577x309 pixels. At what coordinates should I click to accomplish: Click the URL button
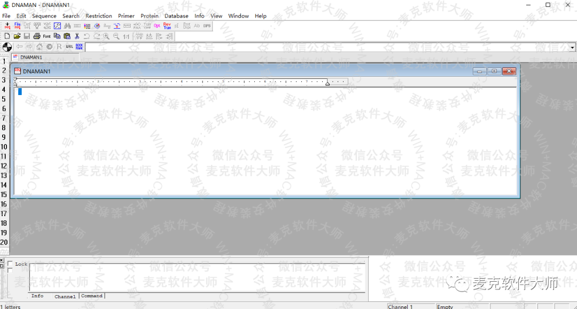69,46
